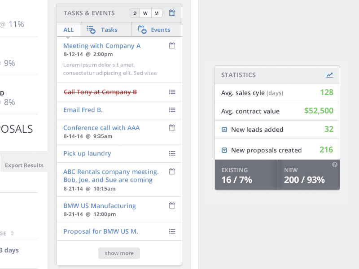Image resolution: width=359 pixels, height=269 pixels.
Task: Click the Export Results button
Action: [24, 165]
